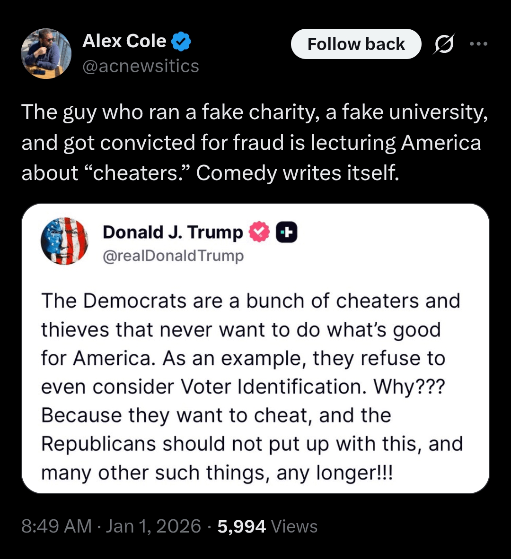
Task: Click the 8:49 AM timestamp
Action: coord(56,526)
